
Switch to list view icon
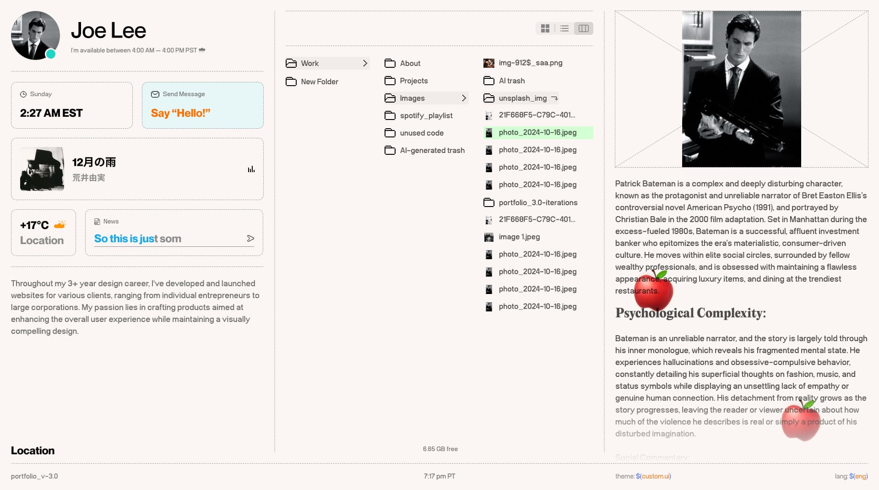(564, 28)
